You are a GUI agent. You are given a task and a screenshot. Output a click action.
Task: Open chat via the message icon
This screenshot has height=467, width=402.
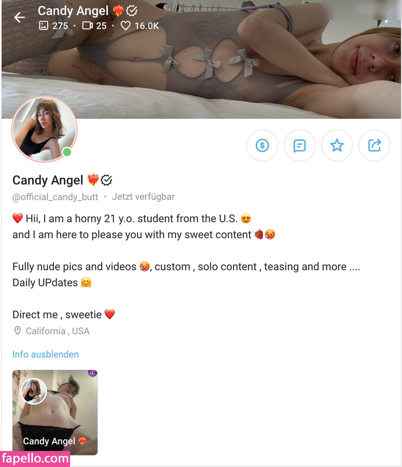click(299, 145)
